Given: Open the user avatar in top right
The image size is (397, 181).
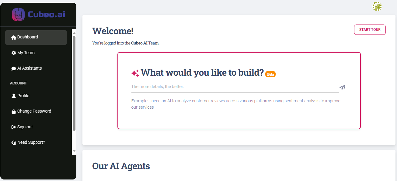Looking at the screenshot, I should coord(377,6).
